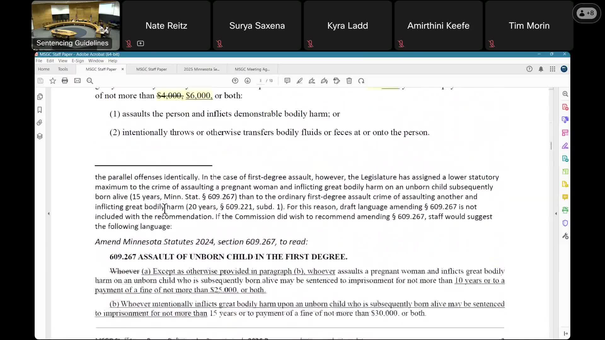Go to next page arrow
This screenshot has width=605, height=340.
248,81
